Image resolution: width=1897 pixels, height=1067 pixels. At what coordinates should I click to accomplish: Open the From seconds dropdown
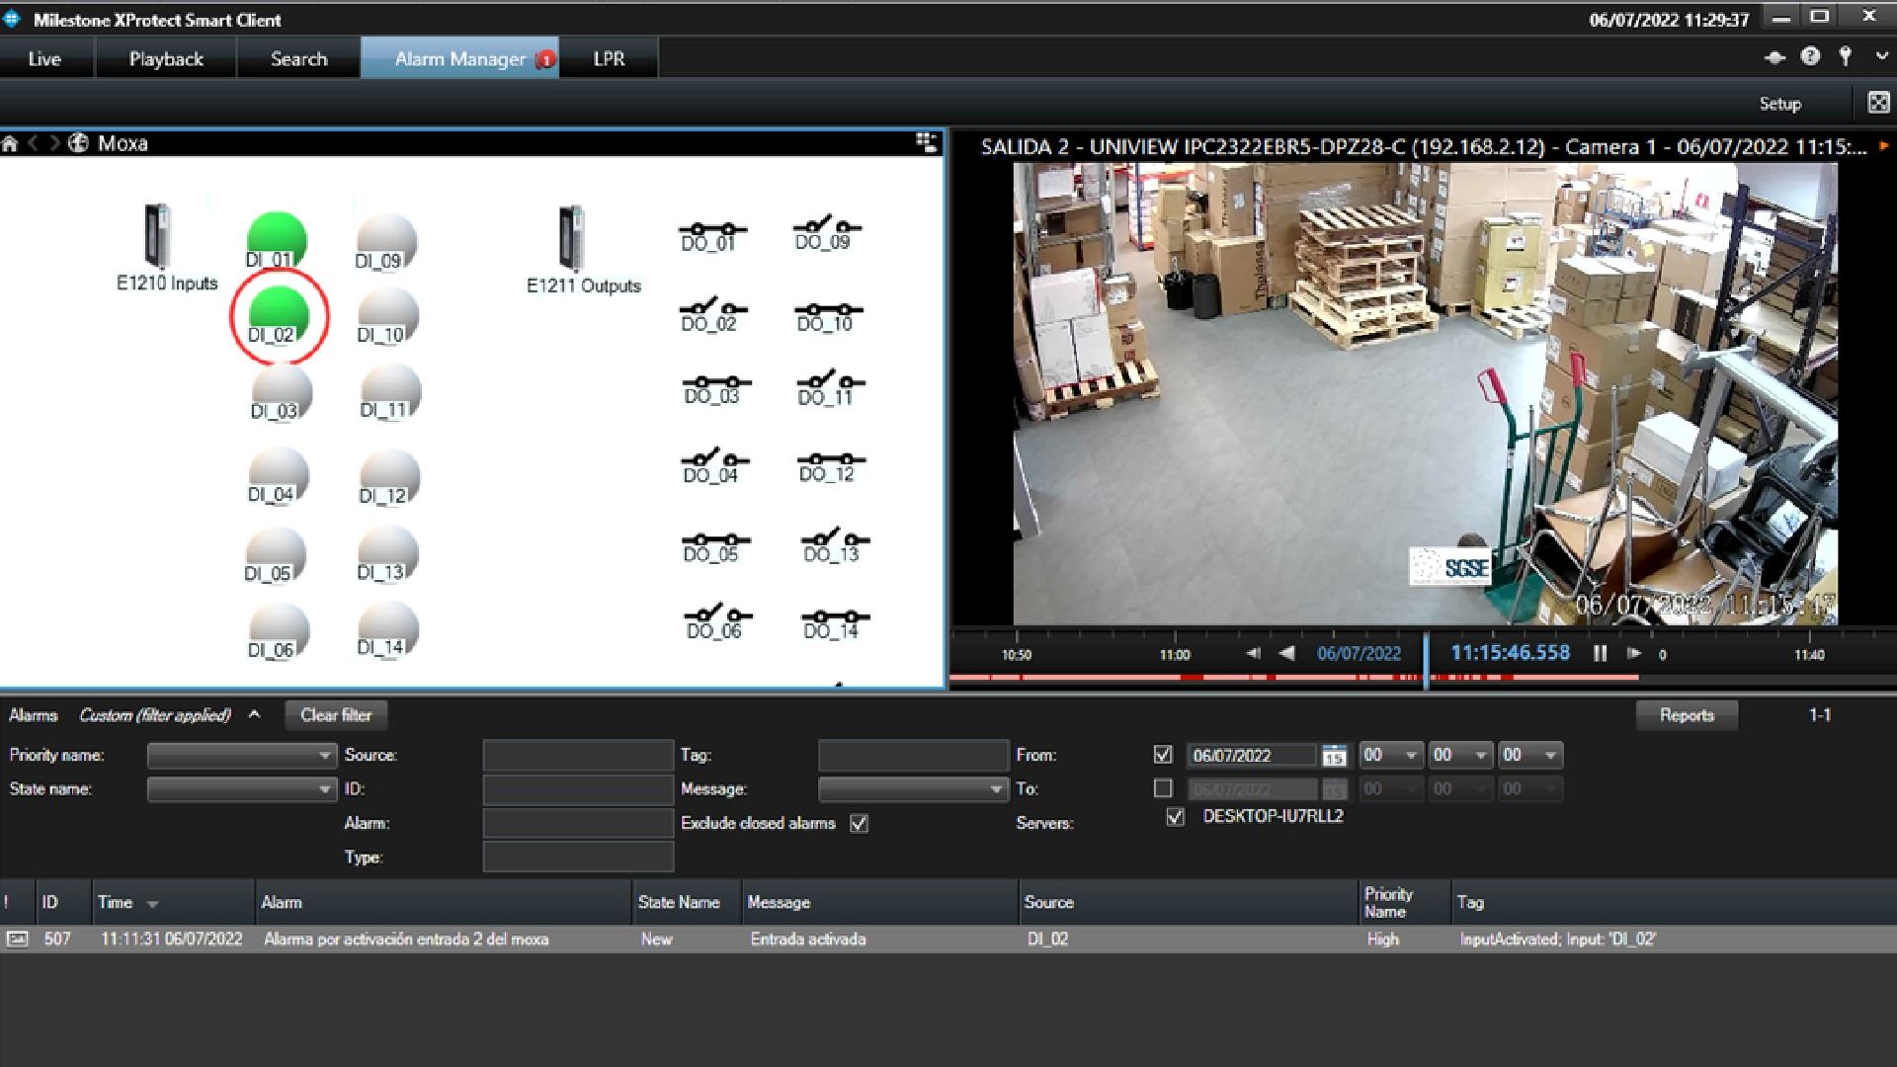tap(1529, 756)
